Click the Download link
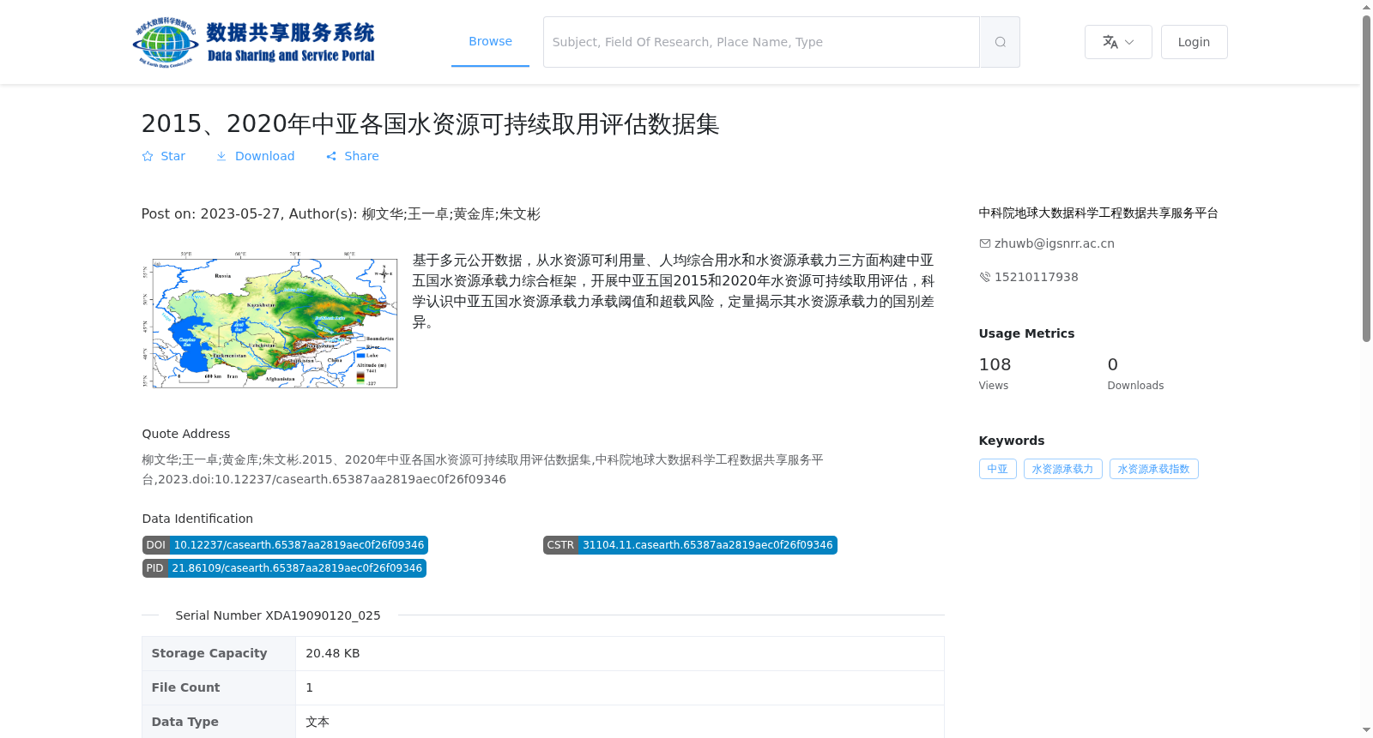 [255, 156]
